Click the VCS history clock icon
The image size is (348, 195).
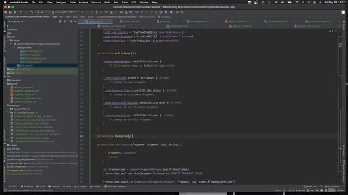point(161,12)
